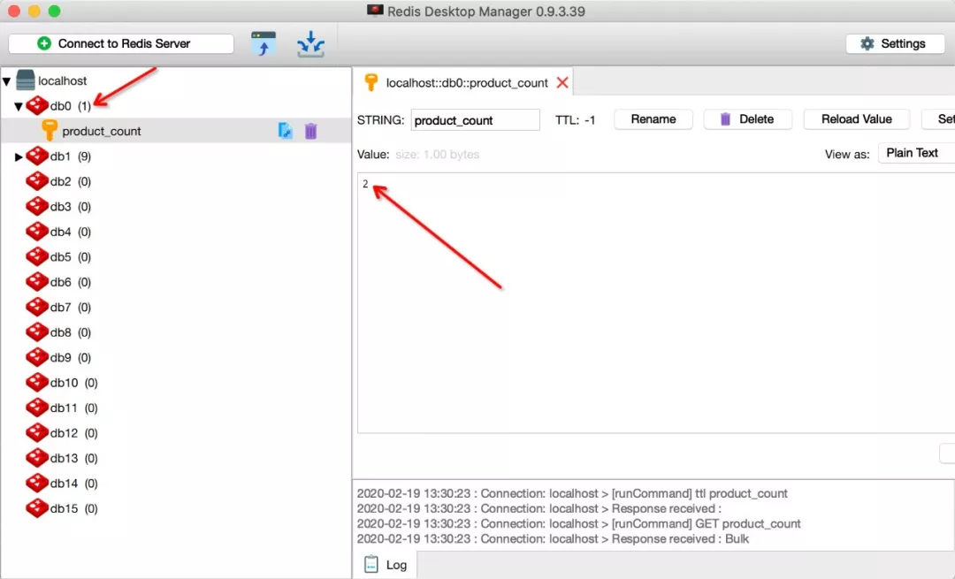
Task: Click the Log clipboard icon
Action: point(371,564)
